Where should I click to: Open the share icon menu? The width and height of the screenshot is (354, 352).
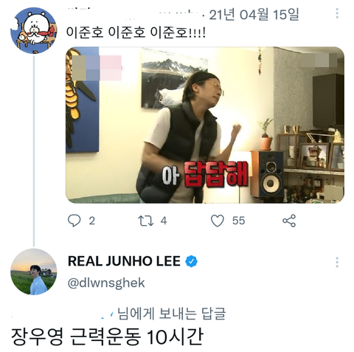289,221
